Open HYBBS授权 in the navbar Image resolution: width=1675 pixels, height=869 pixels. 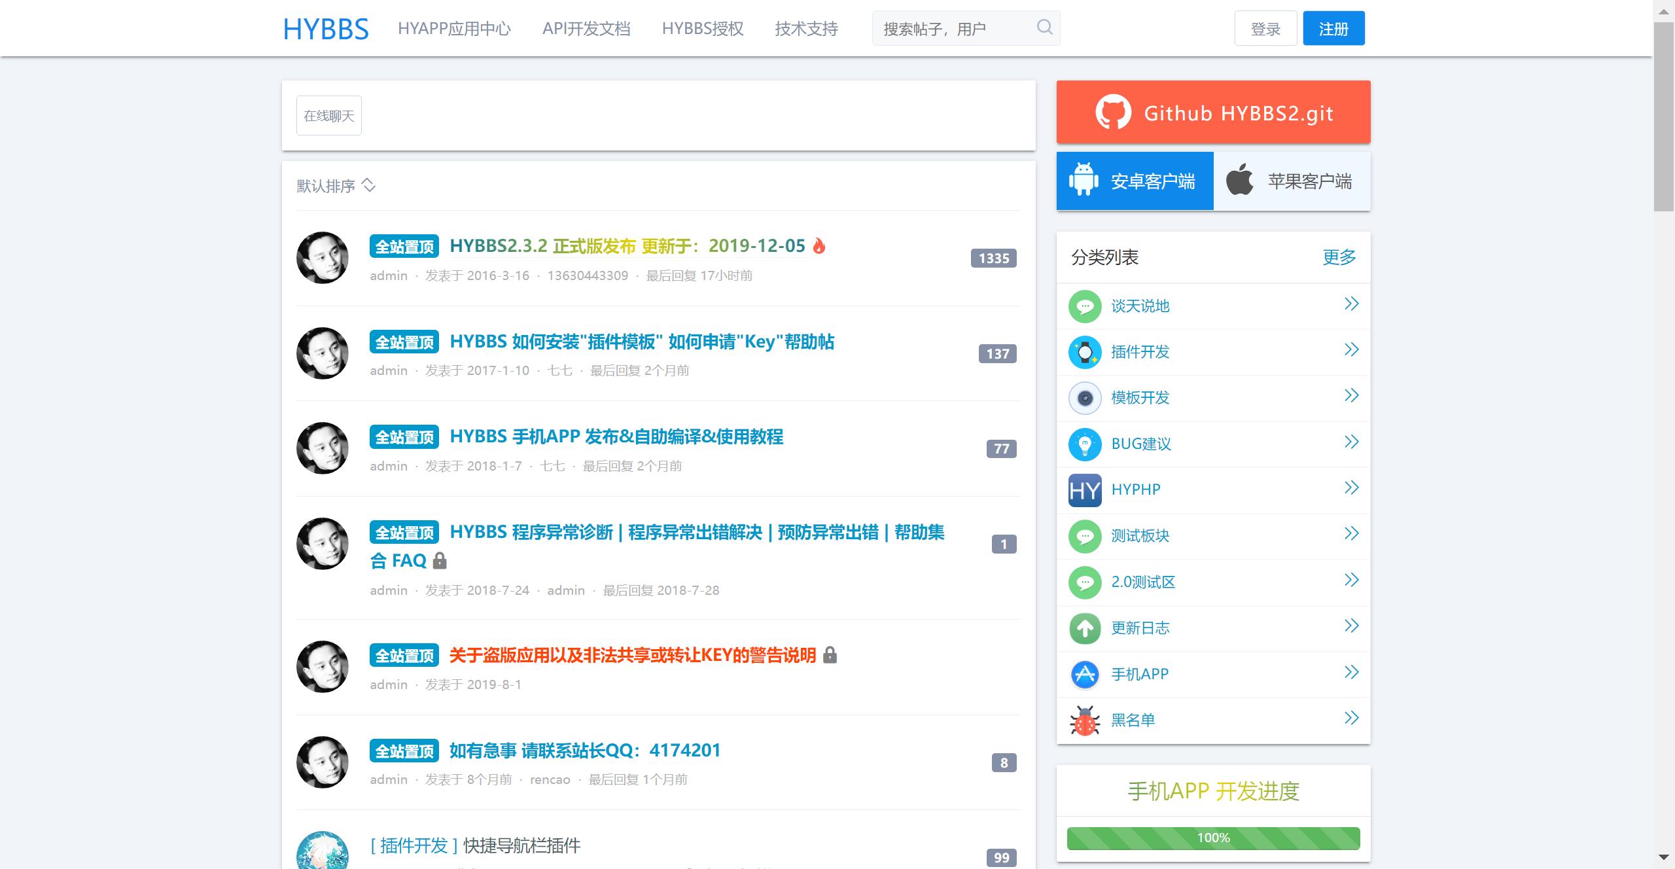pyautogui.click(x=703, y=29)
